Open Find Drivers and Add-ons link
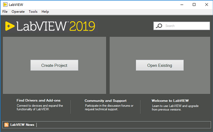213x132 pixels. click(38, 100)
